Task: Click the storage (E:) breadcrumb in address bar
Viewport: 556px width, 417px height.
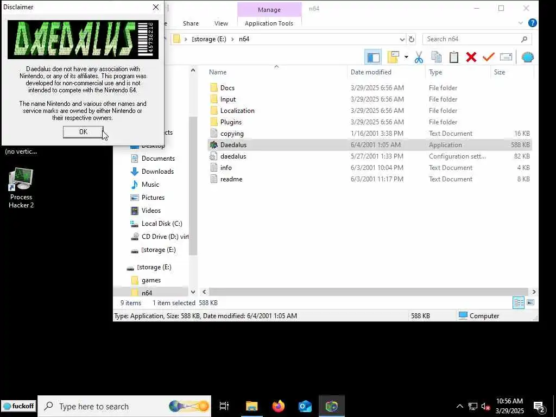Action: point(209,39)
